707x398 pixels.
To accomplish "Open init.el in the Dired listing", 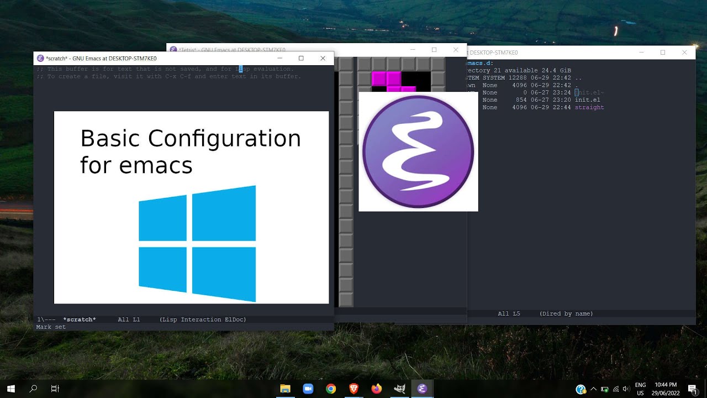I will point(587,100).
